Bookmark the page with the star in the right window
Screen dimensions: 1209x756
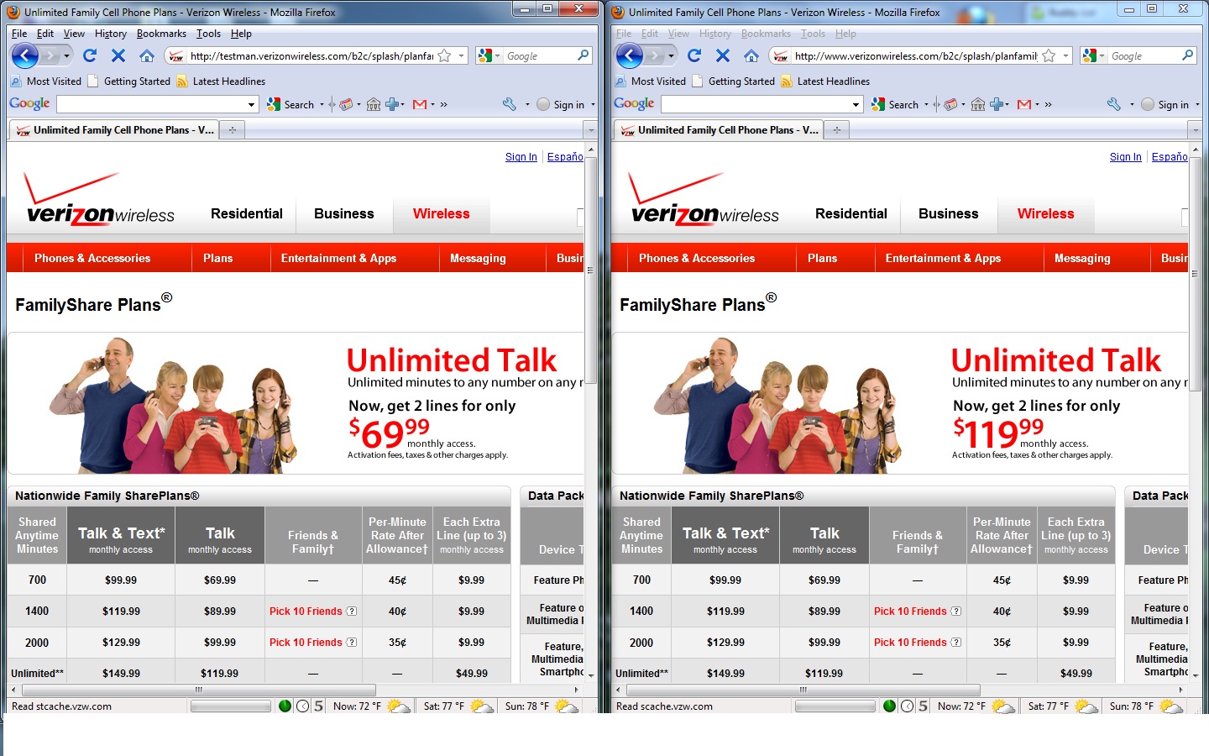(x=1049, y=55)
